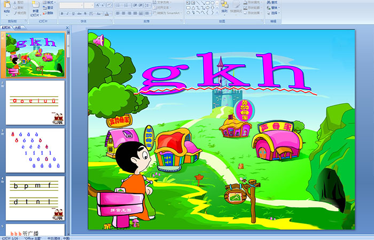This screenshot has height=240, width=374.
Task: Click the Reset (重设) slide button
Action: tap(50, 8)
